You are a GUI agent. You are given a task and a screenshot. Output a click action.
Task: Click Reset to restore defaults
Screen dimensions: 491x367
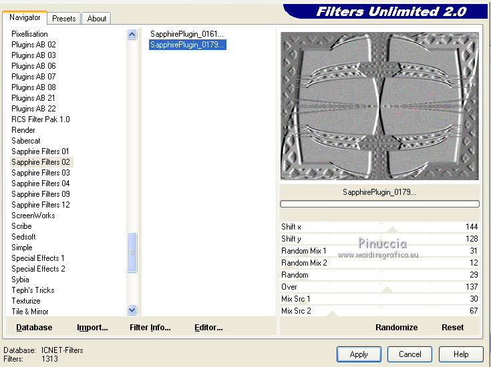452,327
